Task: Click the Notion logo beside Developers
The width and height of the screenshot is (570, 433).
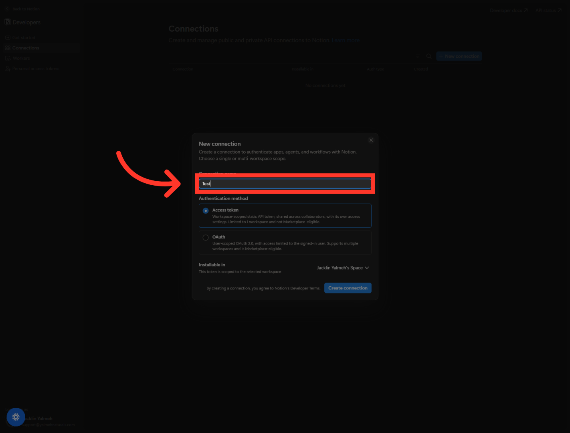Action: [8, 22]
